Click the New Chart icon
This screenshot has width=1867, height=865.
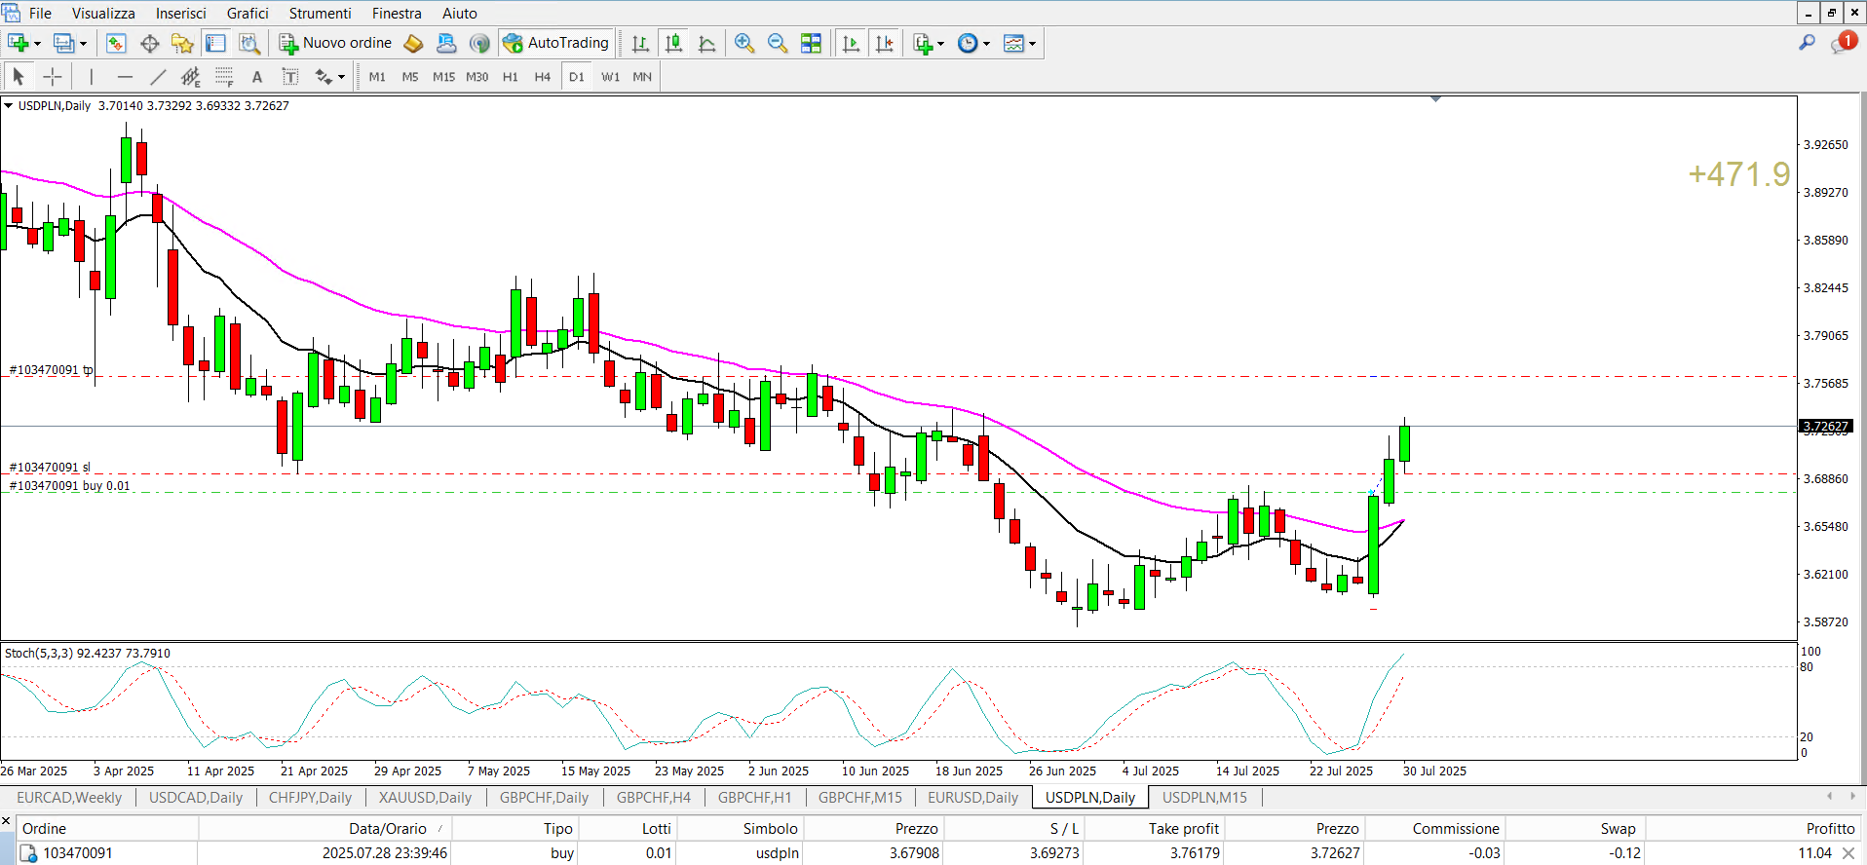click(18, 43)
